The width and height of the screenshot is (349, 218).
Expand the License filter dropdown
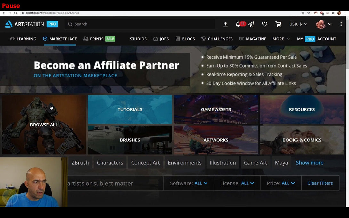pos(237,183)
